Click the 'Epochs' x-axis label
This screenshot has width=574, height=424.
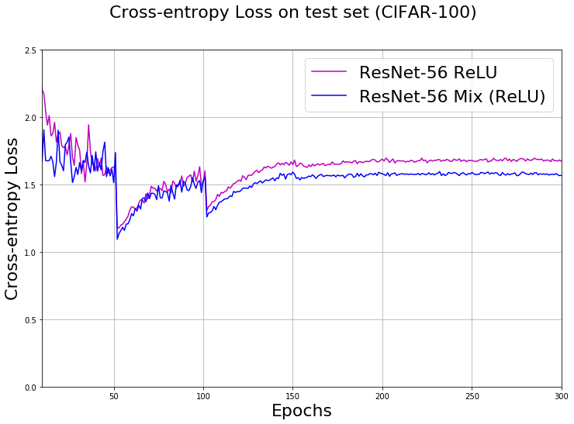[x=302, y=411]
